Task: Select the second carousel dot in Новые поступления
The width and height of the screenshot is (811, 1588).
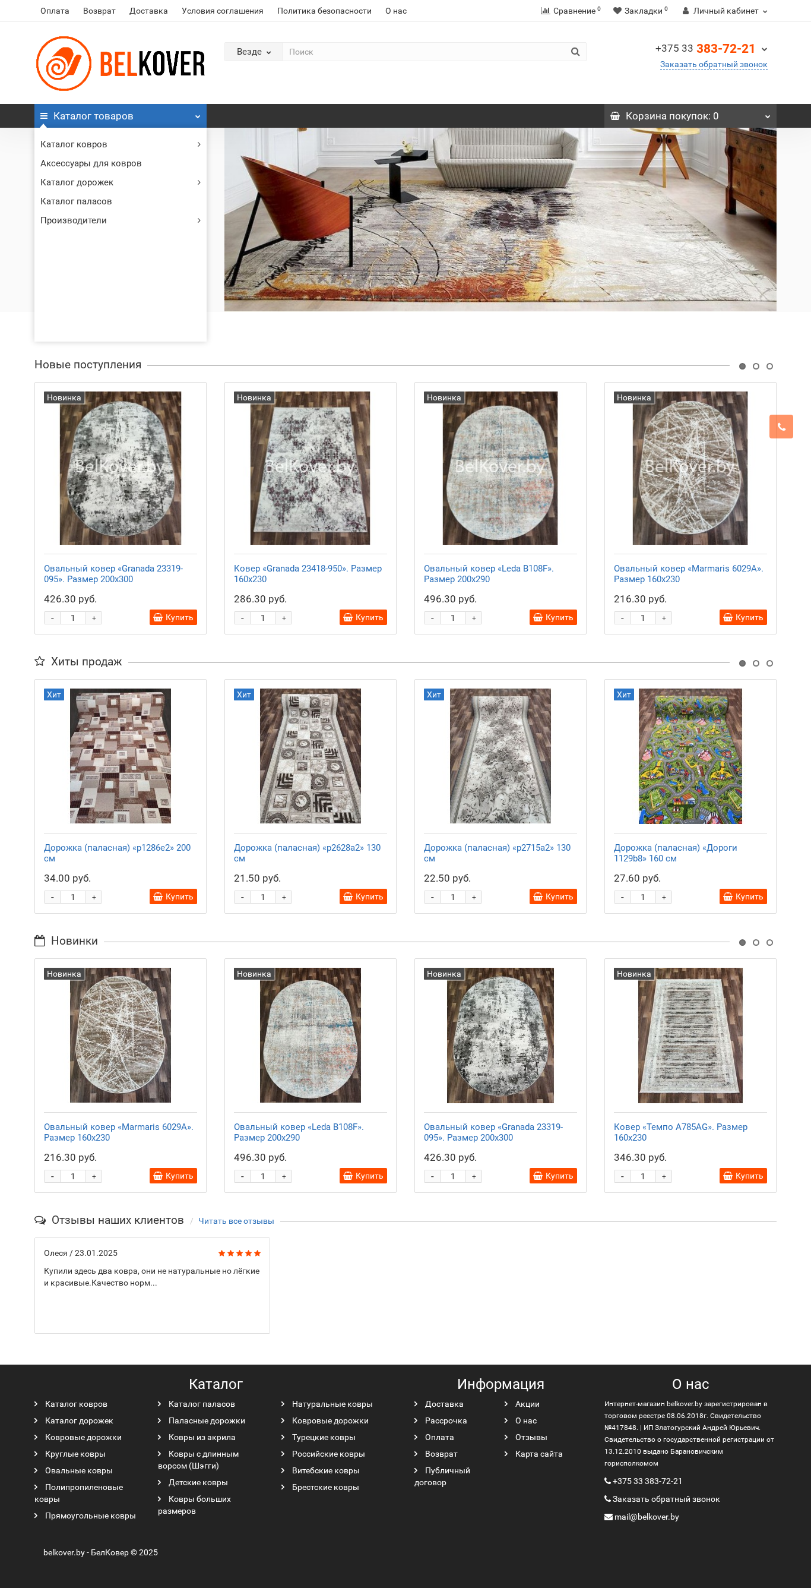Action: (756, 366)
